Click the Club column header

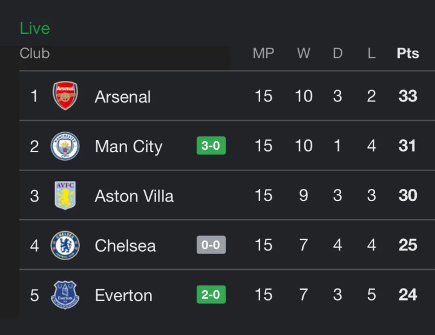pyautogui.click(x=34, y=53)
